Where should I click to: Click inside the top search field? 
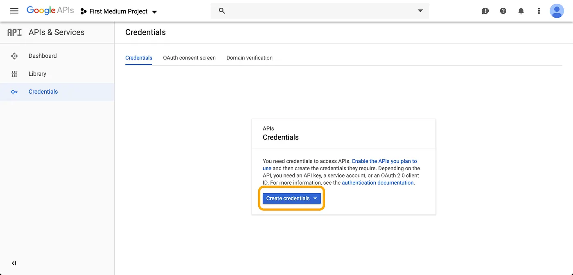click(x=319, y=11)
